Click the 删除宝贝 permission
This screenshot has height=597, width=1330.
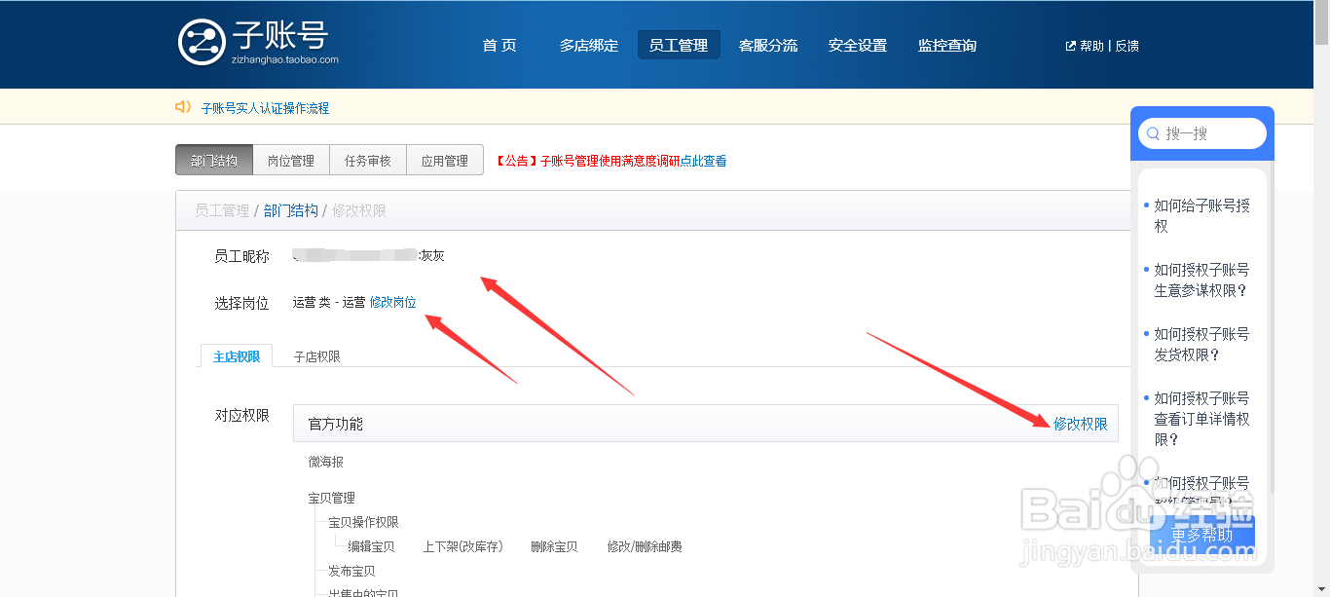[x=554, y=546]
